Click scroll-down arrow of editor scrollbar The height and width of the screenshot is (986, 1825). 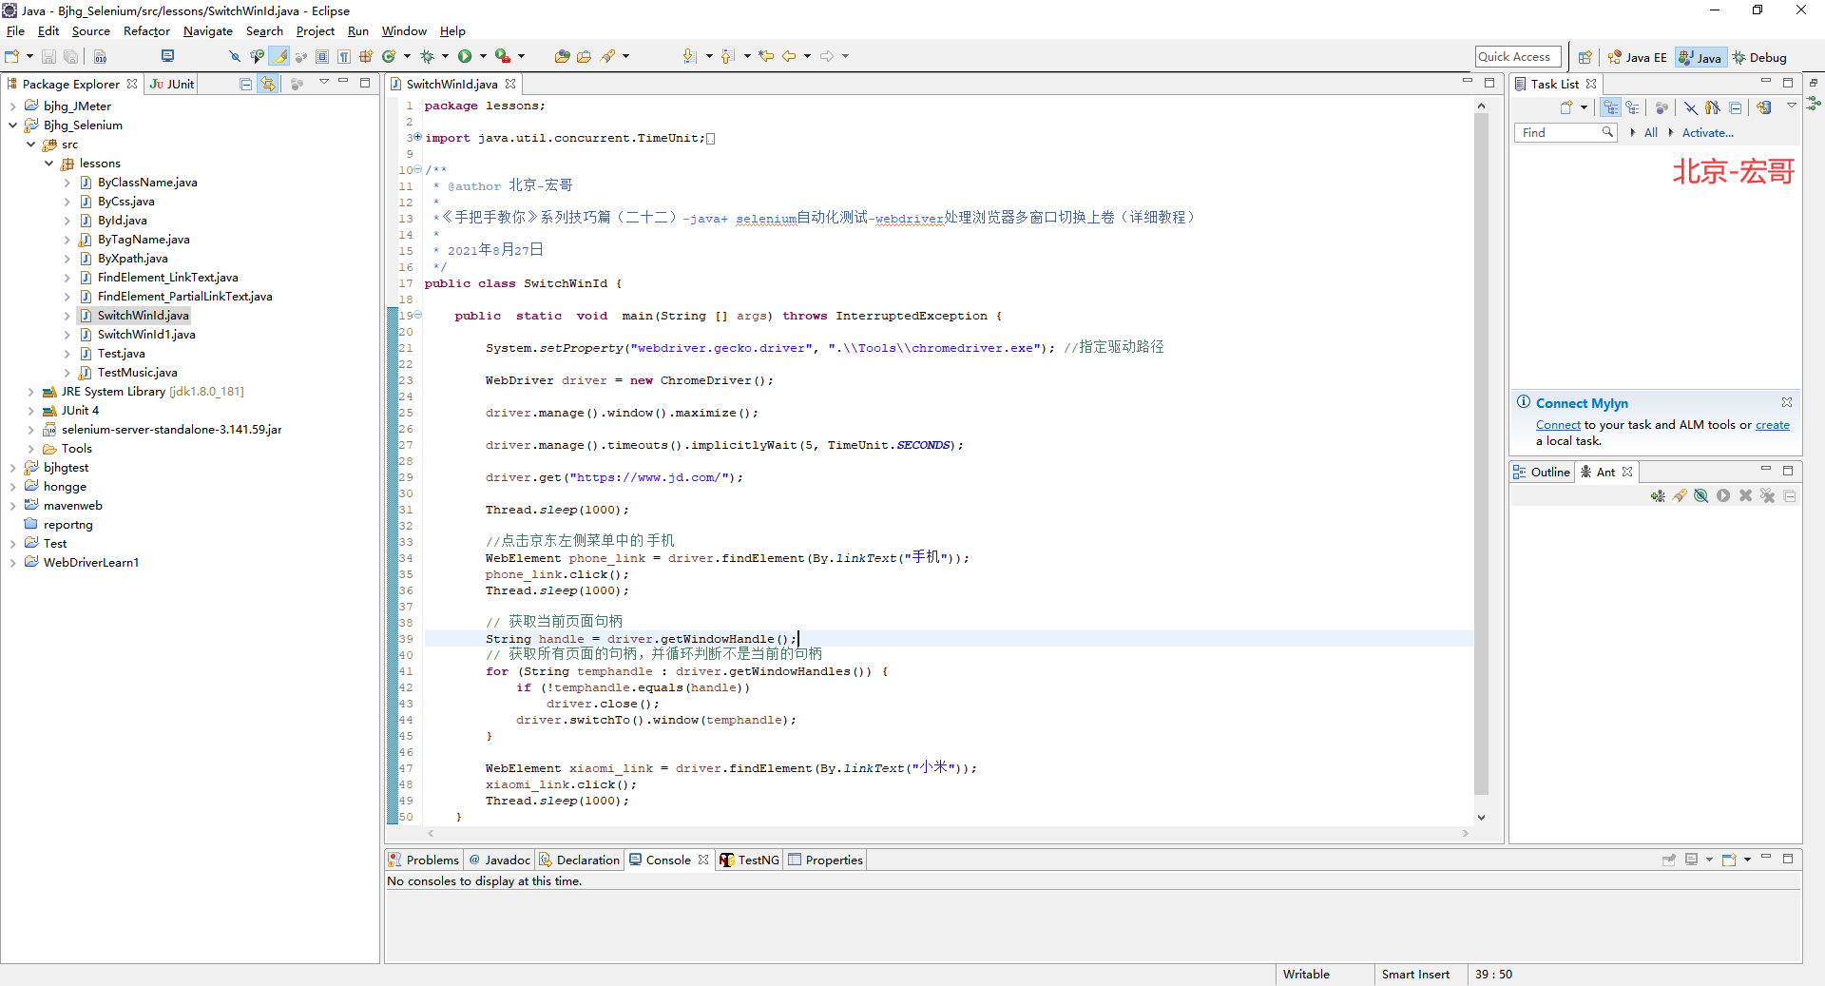(1481, 817)
